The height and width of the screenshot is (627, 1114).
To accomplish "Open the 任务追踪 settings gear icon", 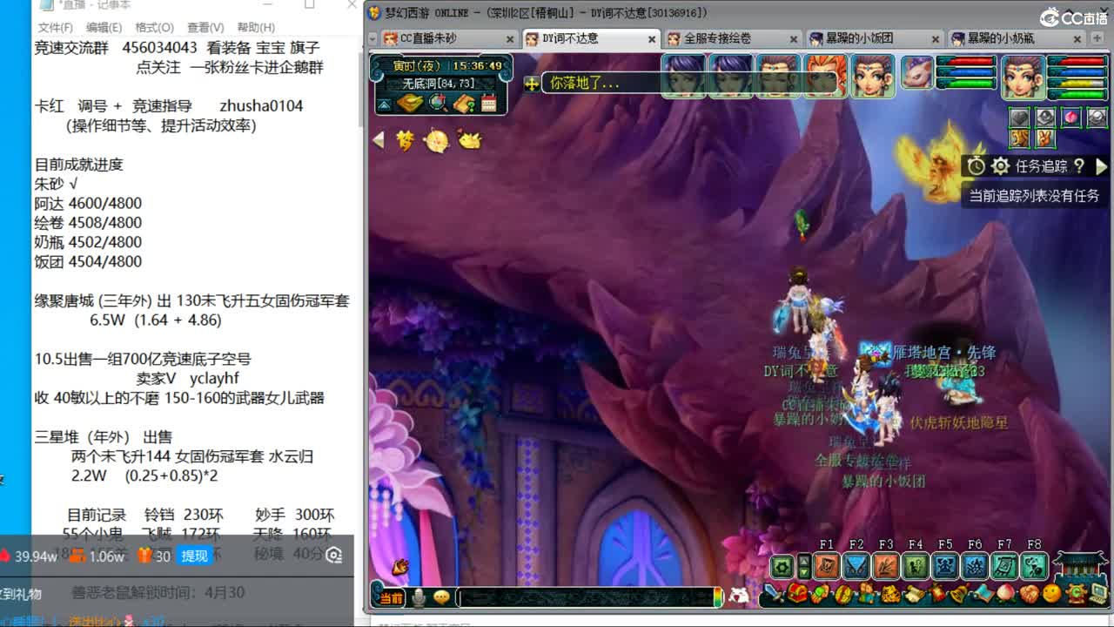I will pyautogui.click(x=999, y=166).
